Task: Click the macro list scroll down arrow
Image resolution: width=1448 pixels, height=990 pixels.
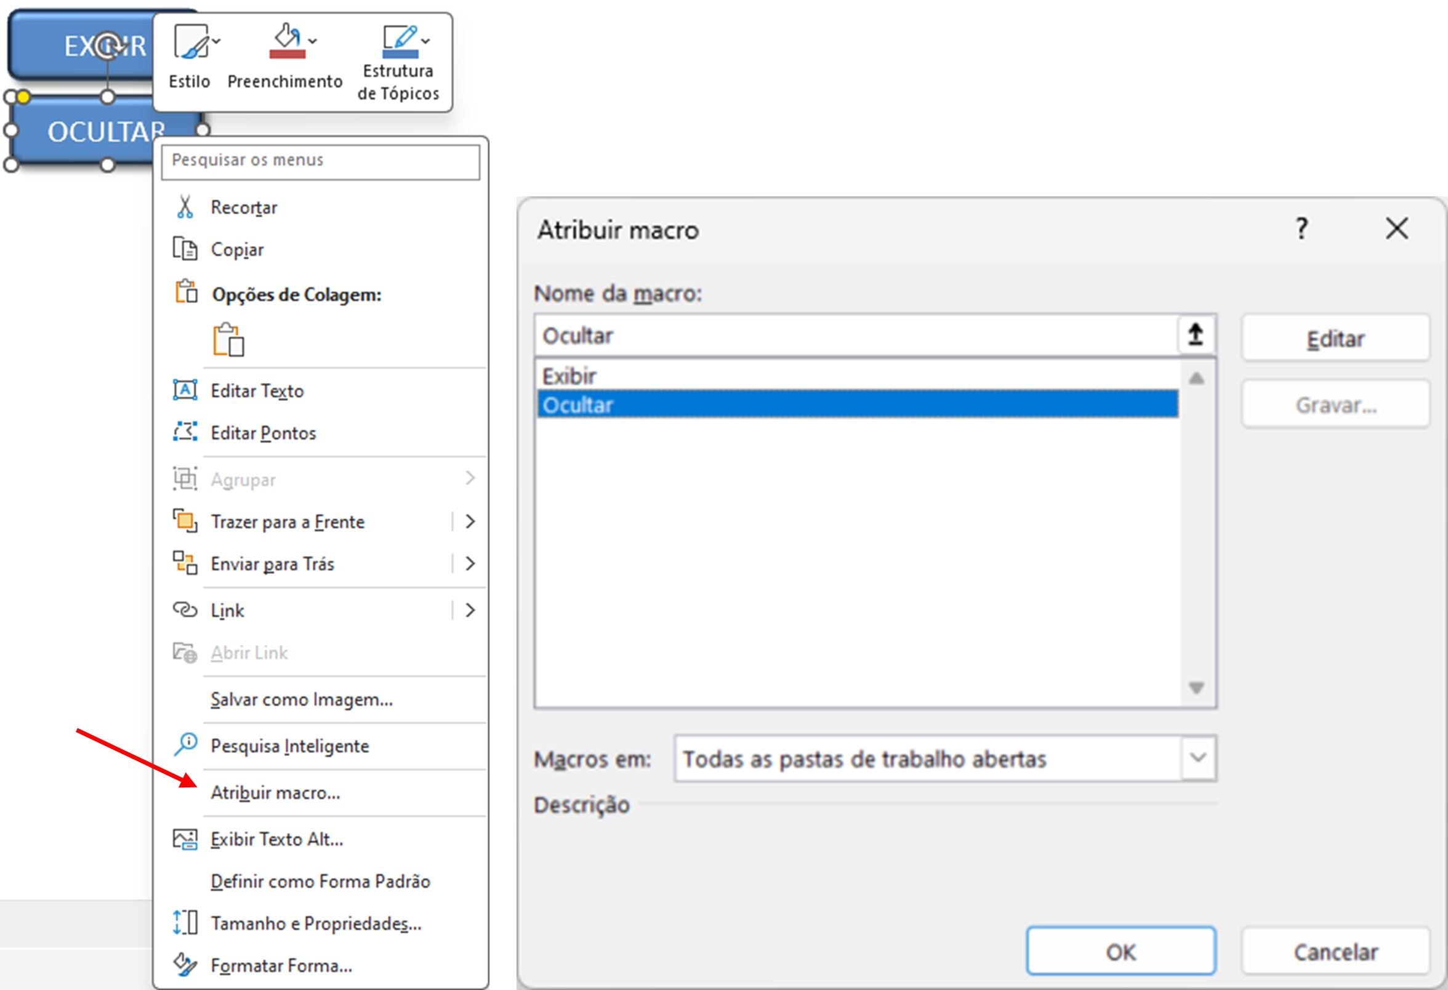Action: (x=1196, y=687)
